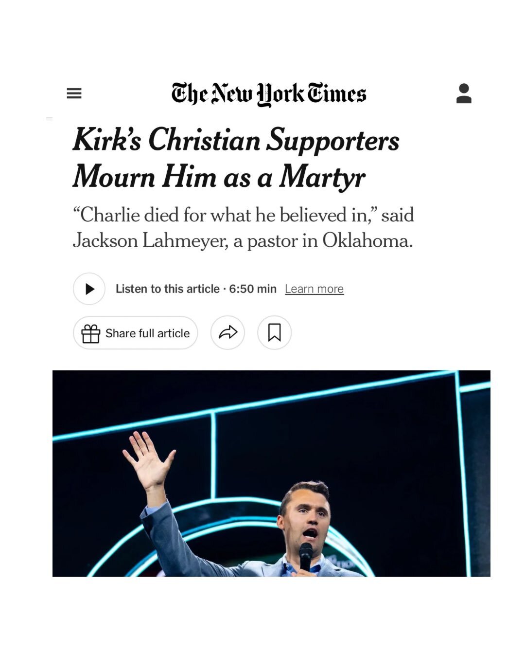Viewport: 525px width, 657px height.
Task: Click the Share full article button
Action: [x=136, y=333]
